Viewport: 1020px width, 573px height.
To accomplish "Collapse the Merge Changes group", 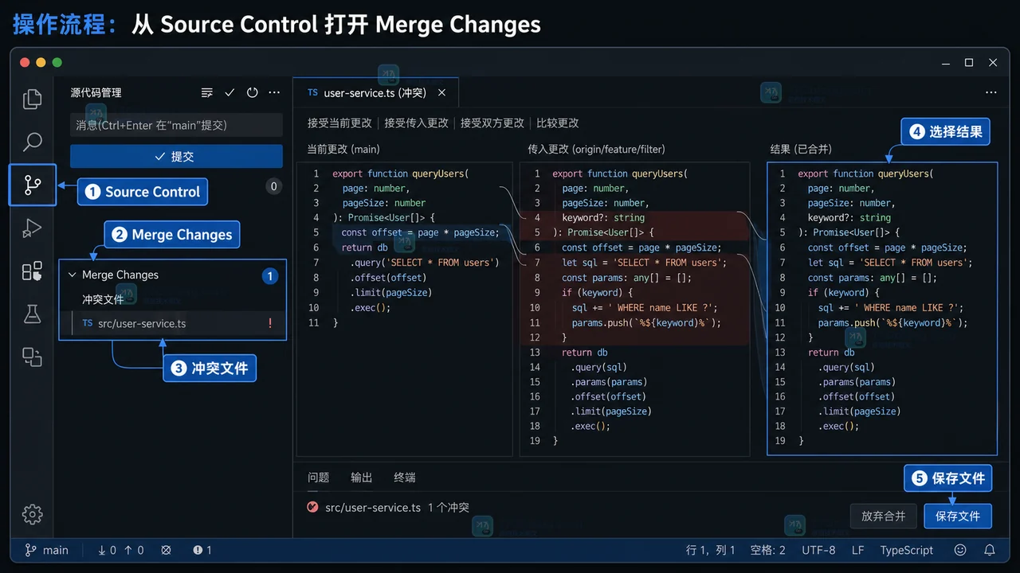I will click(x=73, y=275).
